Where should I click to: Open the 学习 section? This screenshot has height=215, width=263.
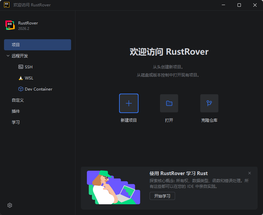pyautogui.click(x=16, y=122)
